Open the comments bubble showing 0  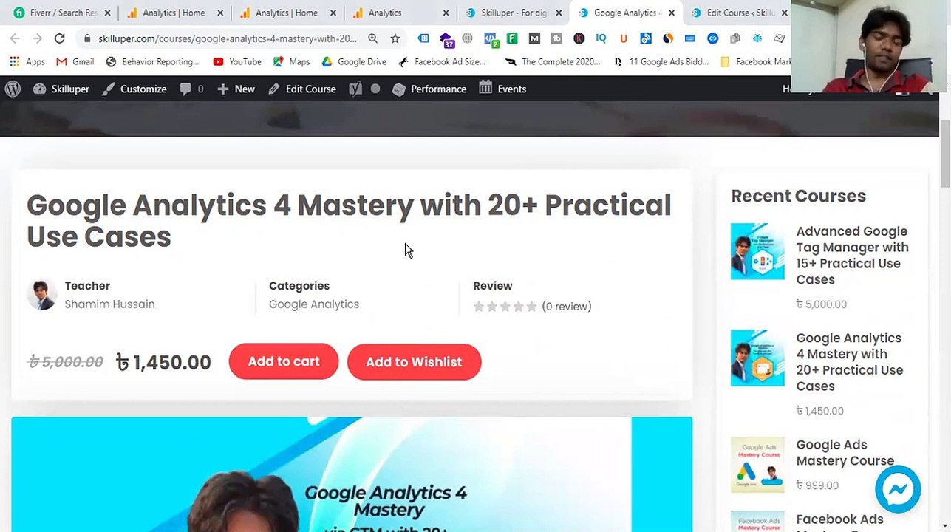point(191,89)
